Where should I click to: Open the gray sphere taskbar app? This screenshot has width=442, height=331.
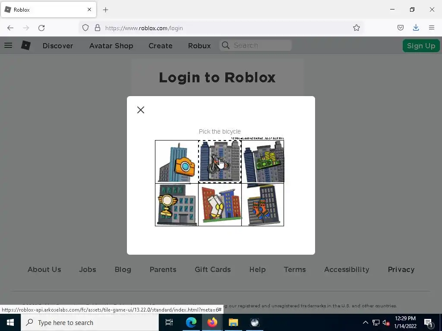(x=255, y=322)
